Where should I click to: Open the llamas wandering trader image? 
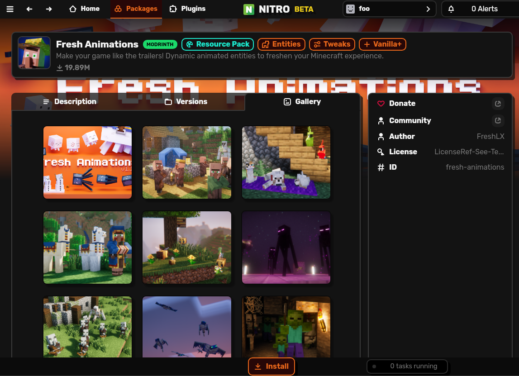pyautogui.click(x=87, y=247)
